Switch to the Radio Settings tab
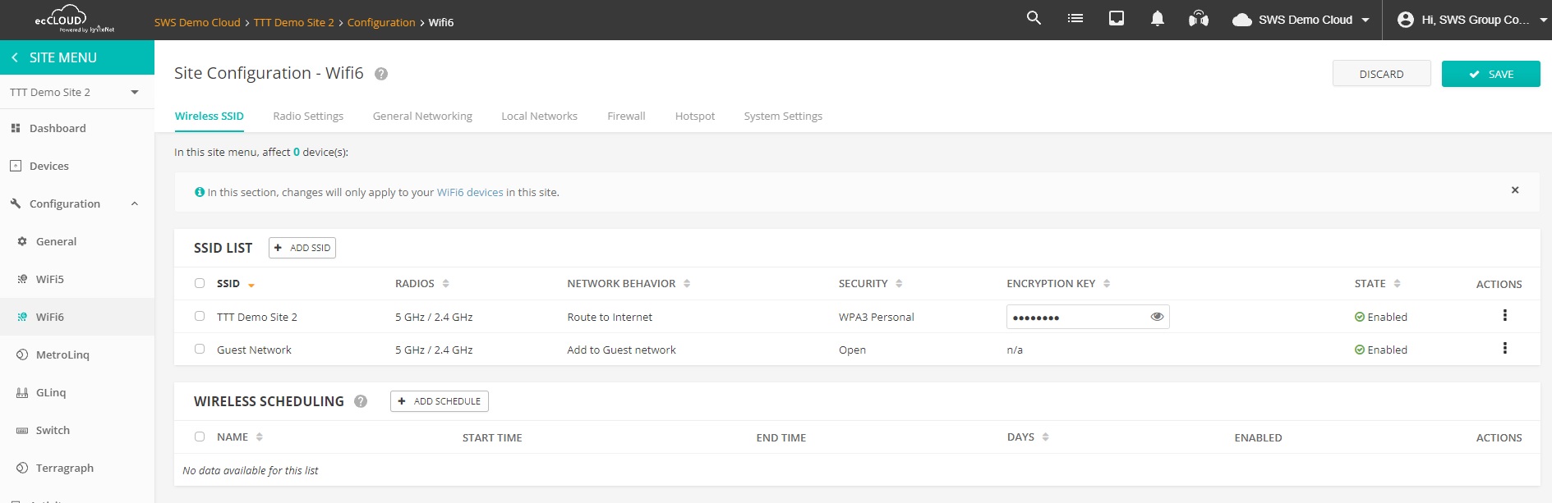 click(308, 116)
